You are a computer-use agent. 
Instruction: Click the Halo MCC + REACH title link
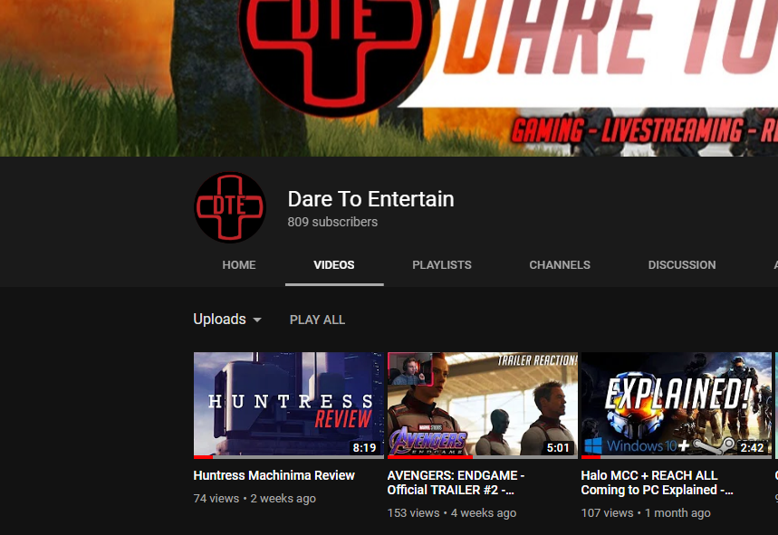pos(657,482)
